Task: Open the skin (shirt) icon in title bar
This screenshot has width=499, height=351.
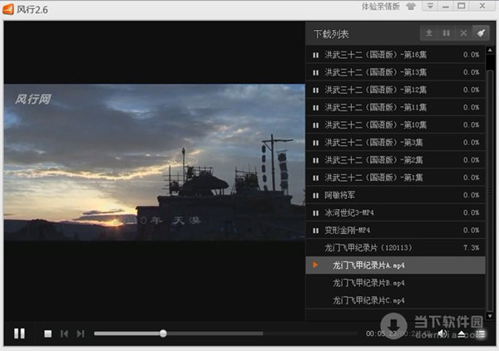Action: (411, 7)
